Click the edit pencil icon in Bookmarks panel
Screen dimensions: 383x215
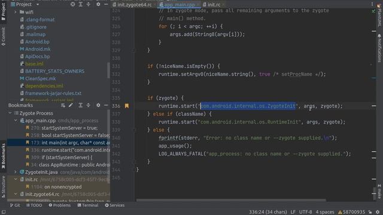(x=71, y=105)
